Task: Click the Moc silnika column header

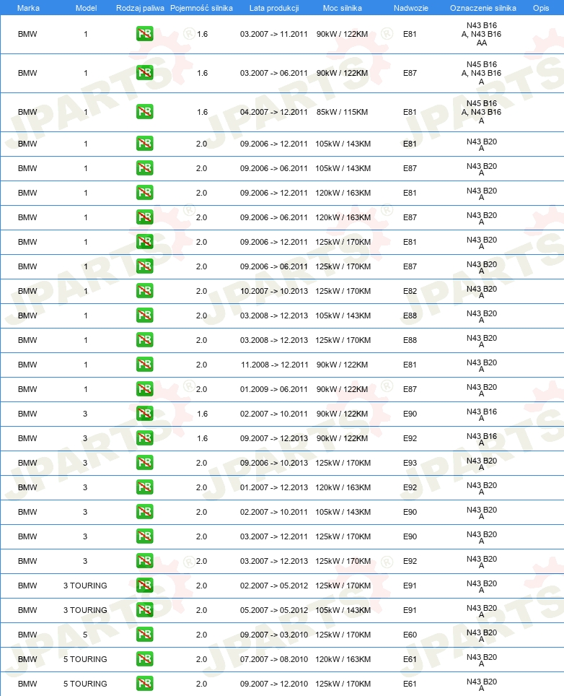Action: [x=343, y=8]
